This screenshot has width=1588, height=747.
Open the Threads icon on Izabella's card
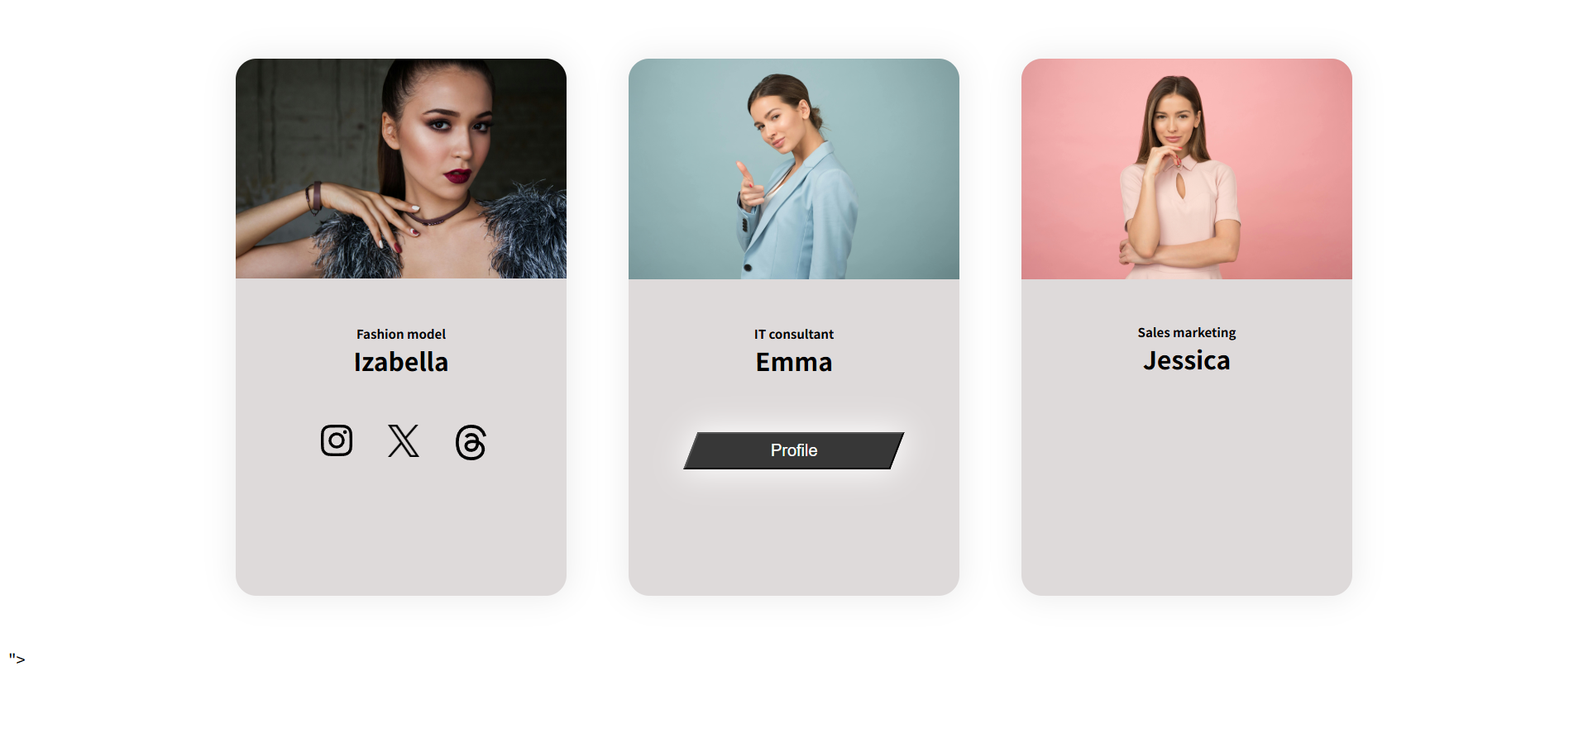[471, 442]
